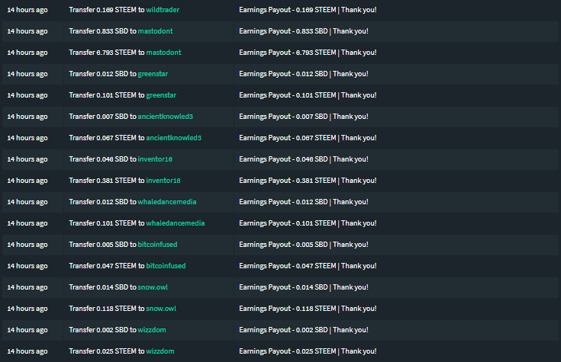Open wizzdom link in 0.002 SBD row
561x362 pixels.
(152, 330)
